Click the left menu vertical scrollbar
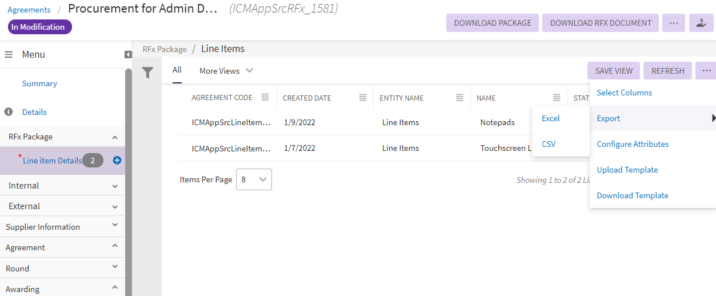 [x=129, y=171]
